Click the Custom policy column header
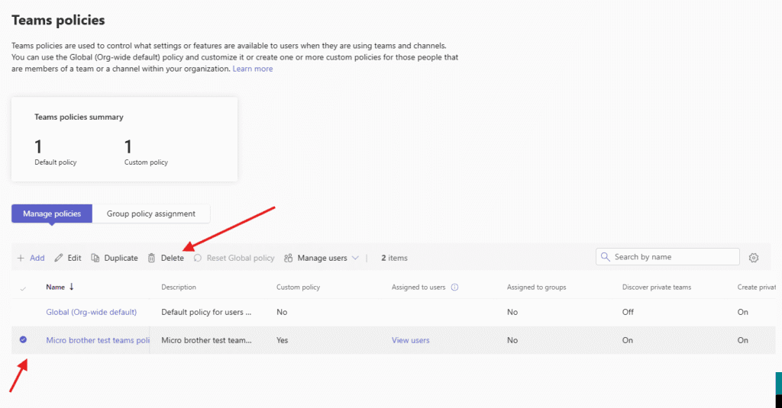 tap(298, 288)
